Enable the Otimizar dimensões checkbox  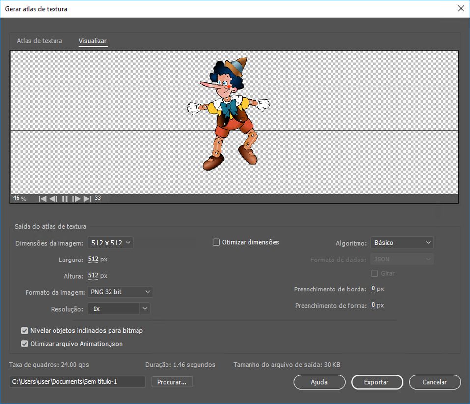[x=216, y=242]
